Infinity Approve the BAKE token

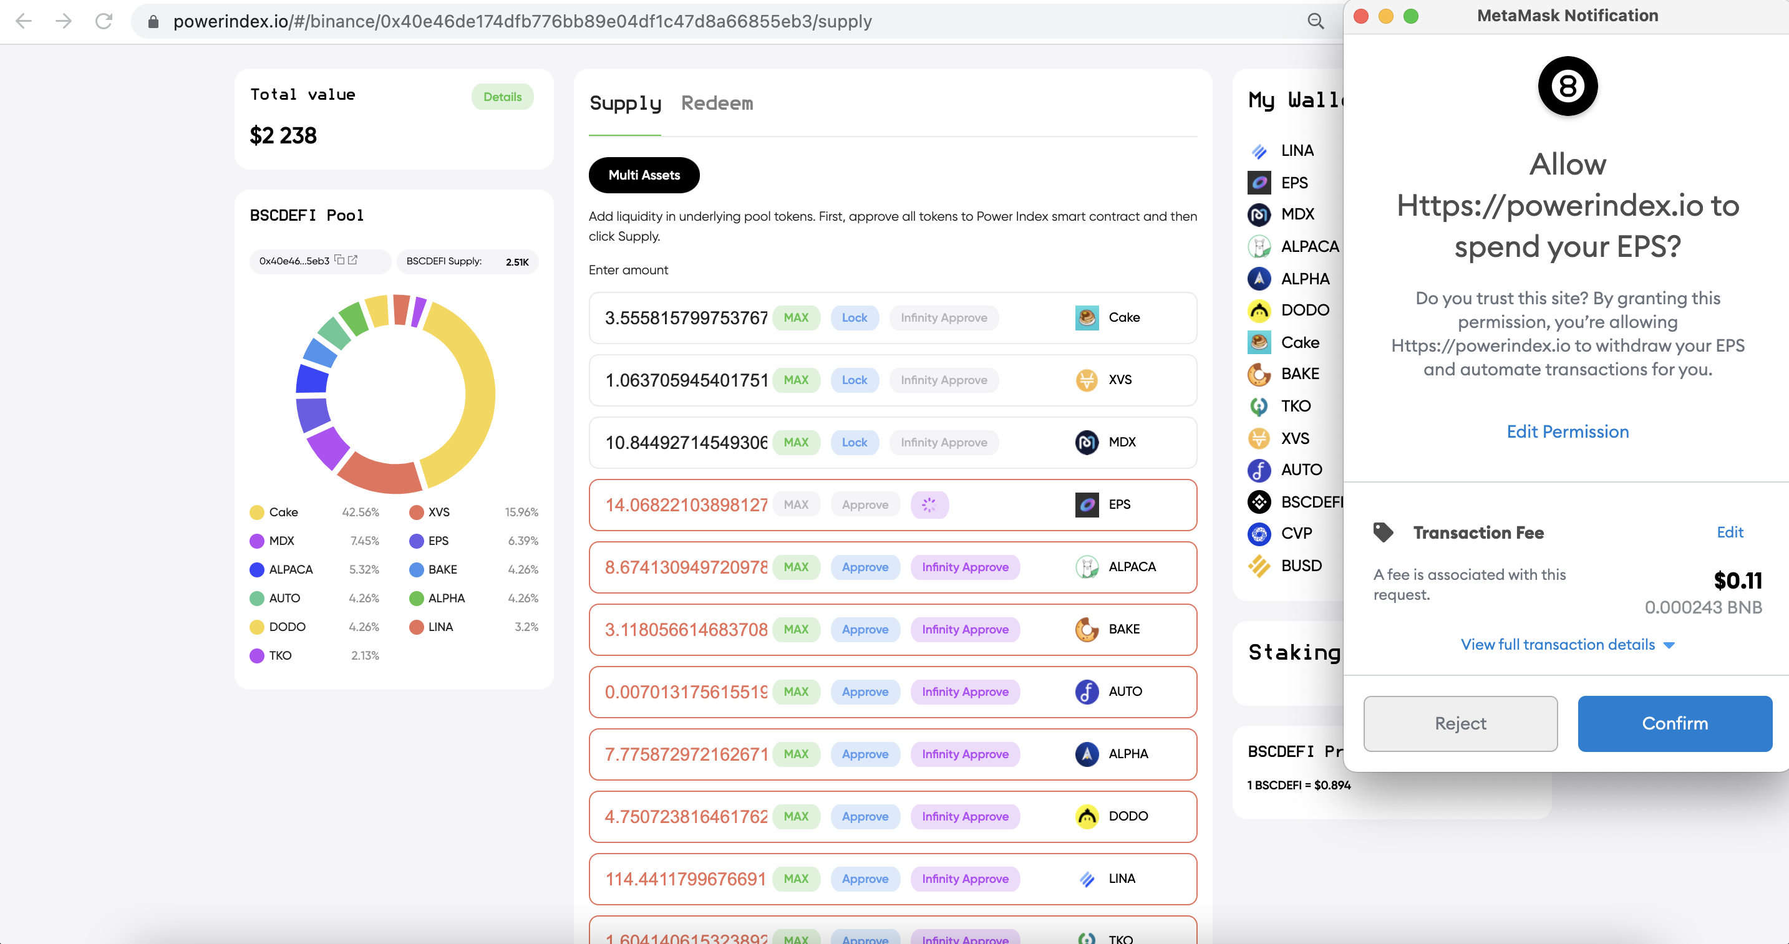pos(964,630)
